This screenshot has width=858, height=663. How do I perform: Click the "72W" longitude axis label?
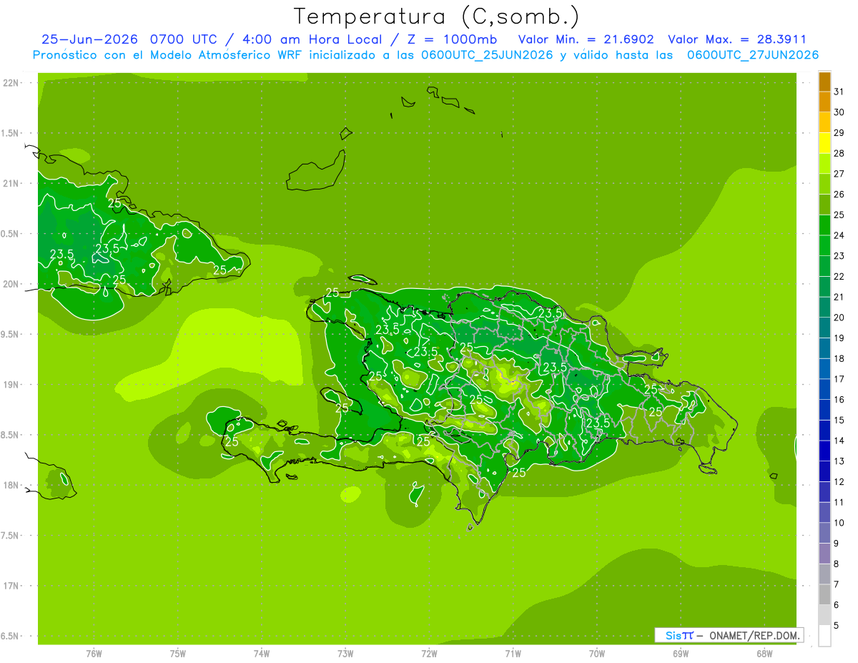tap(429, 654)
